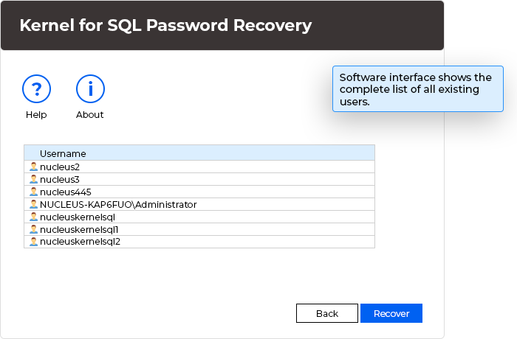This screenshot has height=339, width=517.
Task: Select the nucleus445 username entry
Action: pyautogui.click(x=199, y=192)
